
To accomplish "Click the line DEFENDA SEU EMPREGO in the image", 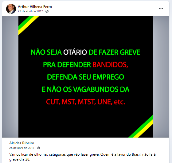I will click(x=86, y=77).
